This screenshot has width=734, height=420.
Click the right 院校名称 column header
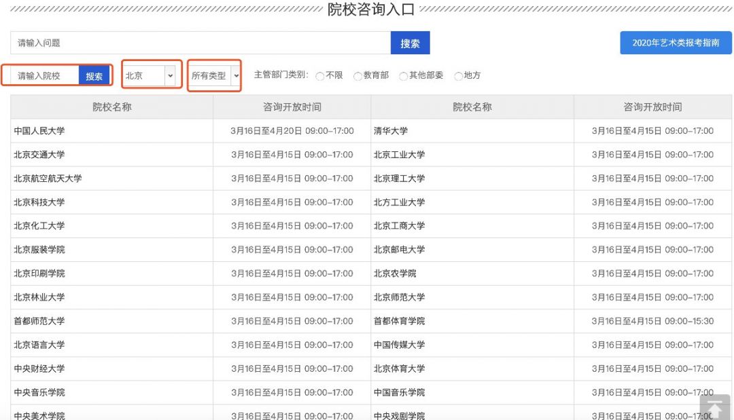point(472,107)
